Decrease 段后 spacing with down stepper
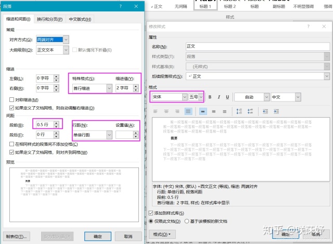 coord(56,136)
